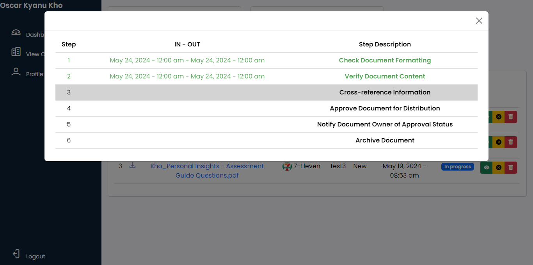Screen dimensions: 533x265
Task: Select the Archive Document step row
Action: click(x=266, y=141)
